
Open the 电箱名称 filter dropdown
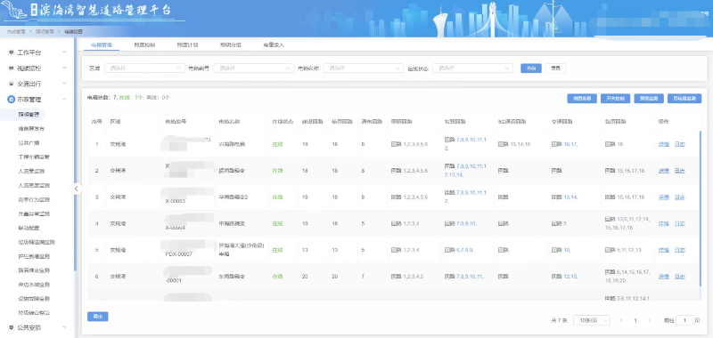364,68
